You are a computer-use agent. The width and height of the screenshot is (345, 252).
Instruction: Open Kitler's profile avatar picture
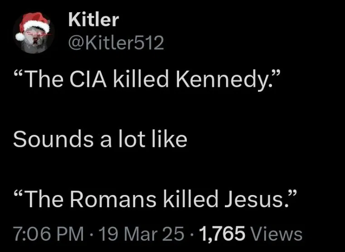(33, 33)
